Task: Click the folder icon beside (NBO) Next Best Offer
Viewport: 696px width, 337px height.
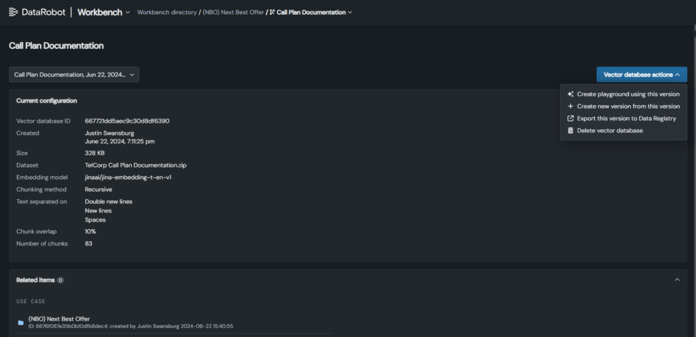Action: [21, 323]
